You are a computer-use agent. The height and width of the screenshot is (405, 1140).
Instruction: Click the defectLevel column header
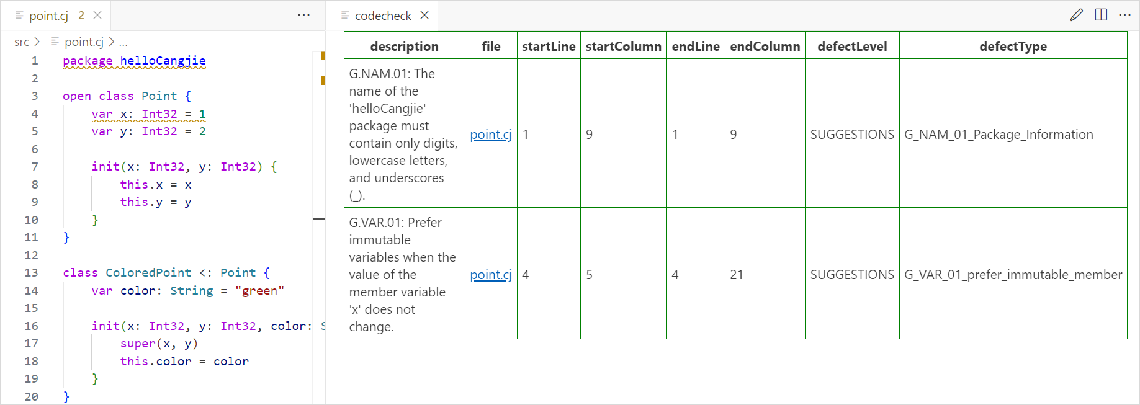(852, 46)
